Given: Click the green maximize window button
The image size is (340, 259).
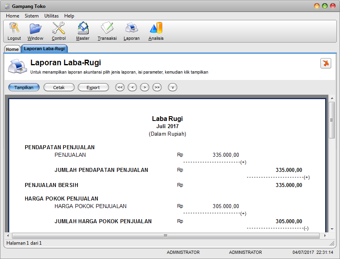Looking at the screenshot, I should click(x=324, y=6).
